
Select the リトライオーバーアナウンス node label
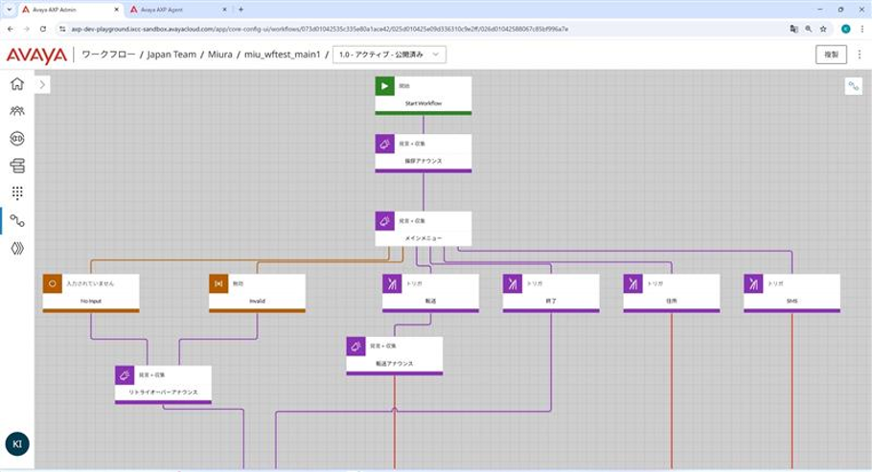click(x=163, y=392)
